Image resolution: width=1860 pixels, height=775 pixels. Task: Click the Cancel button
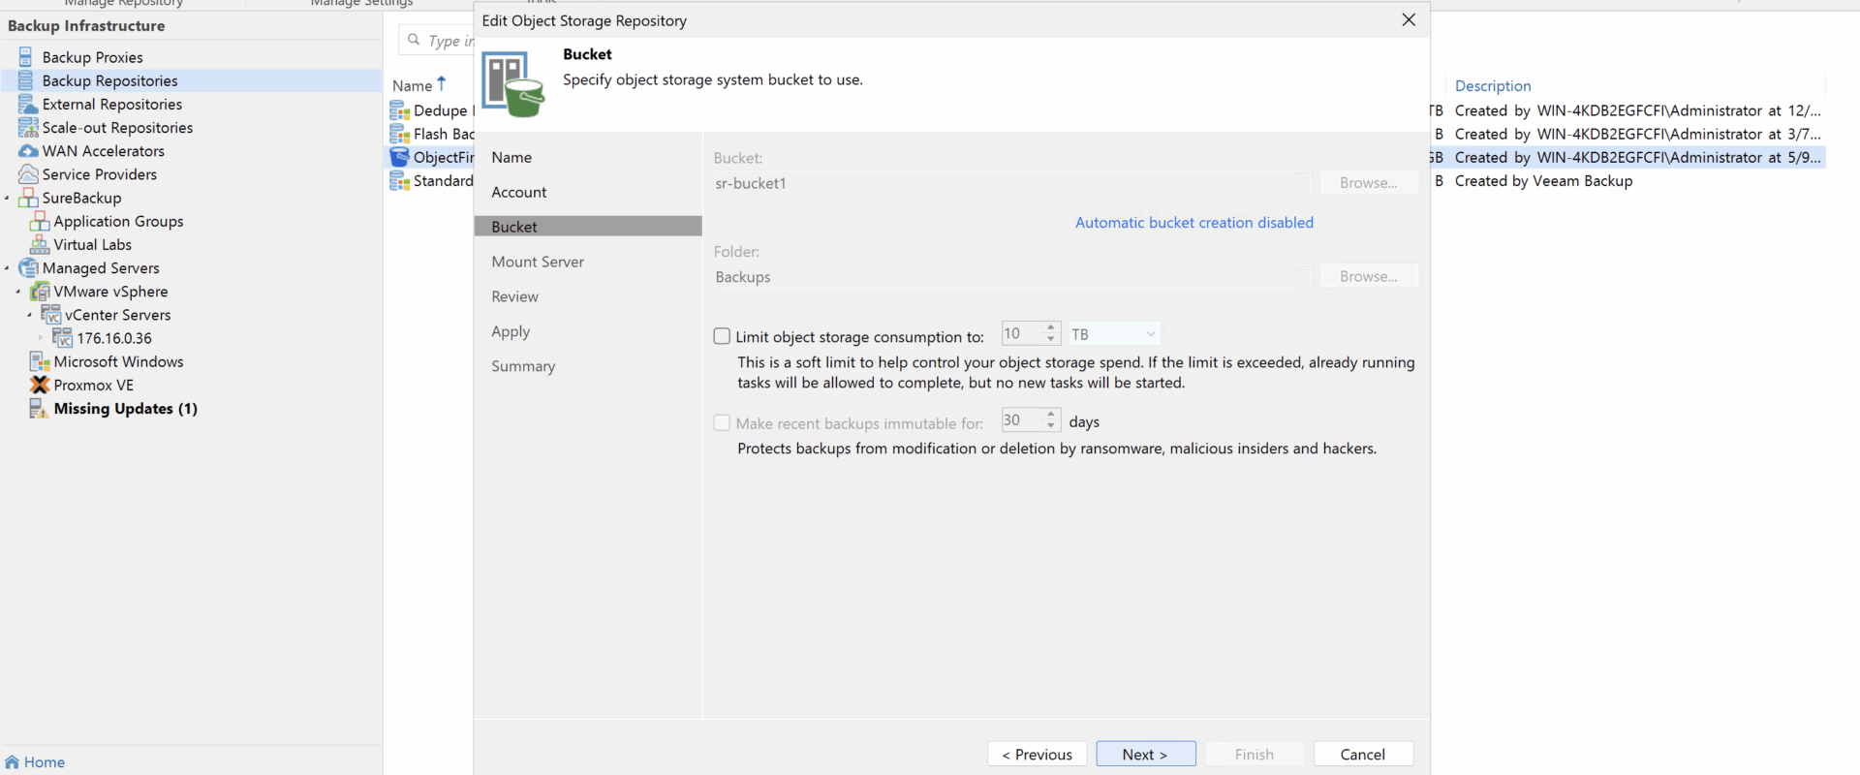click(x=1363, y=754)
